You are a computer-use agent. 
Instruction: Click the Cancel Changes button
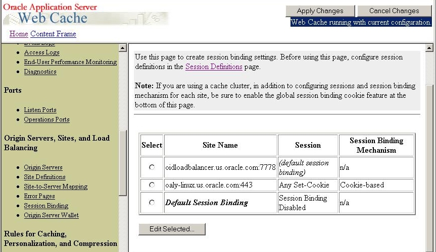tap(394, 11)
